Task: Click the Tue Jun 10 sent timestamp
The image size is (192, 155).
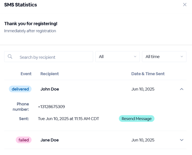Action: (x=68, y=118)
